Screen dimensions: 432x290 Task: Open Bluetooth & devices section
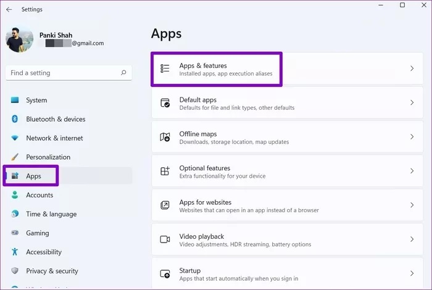(56, 119)
